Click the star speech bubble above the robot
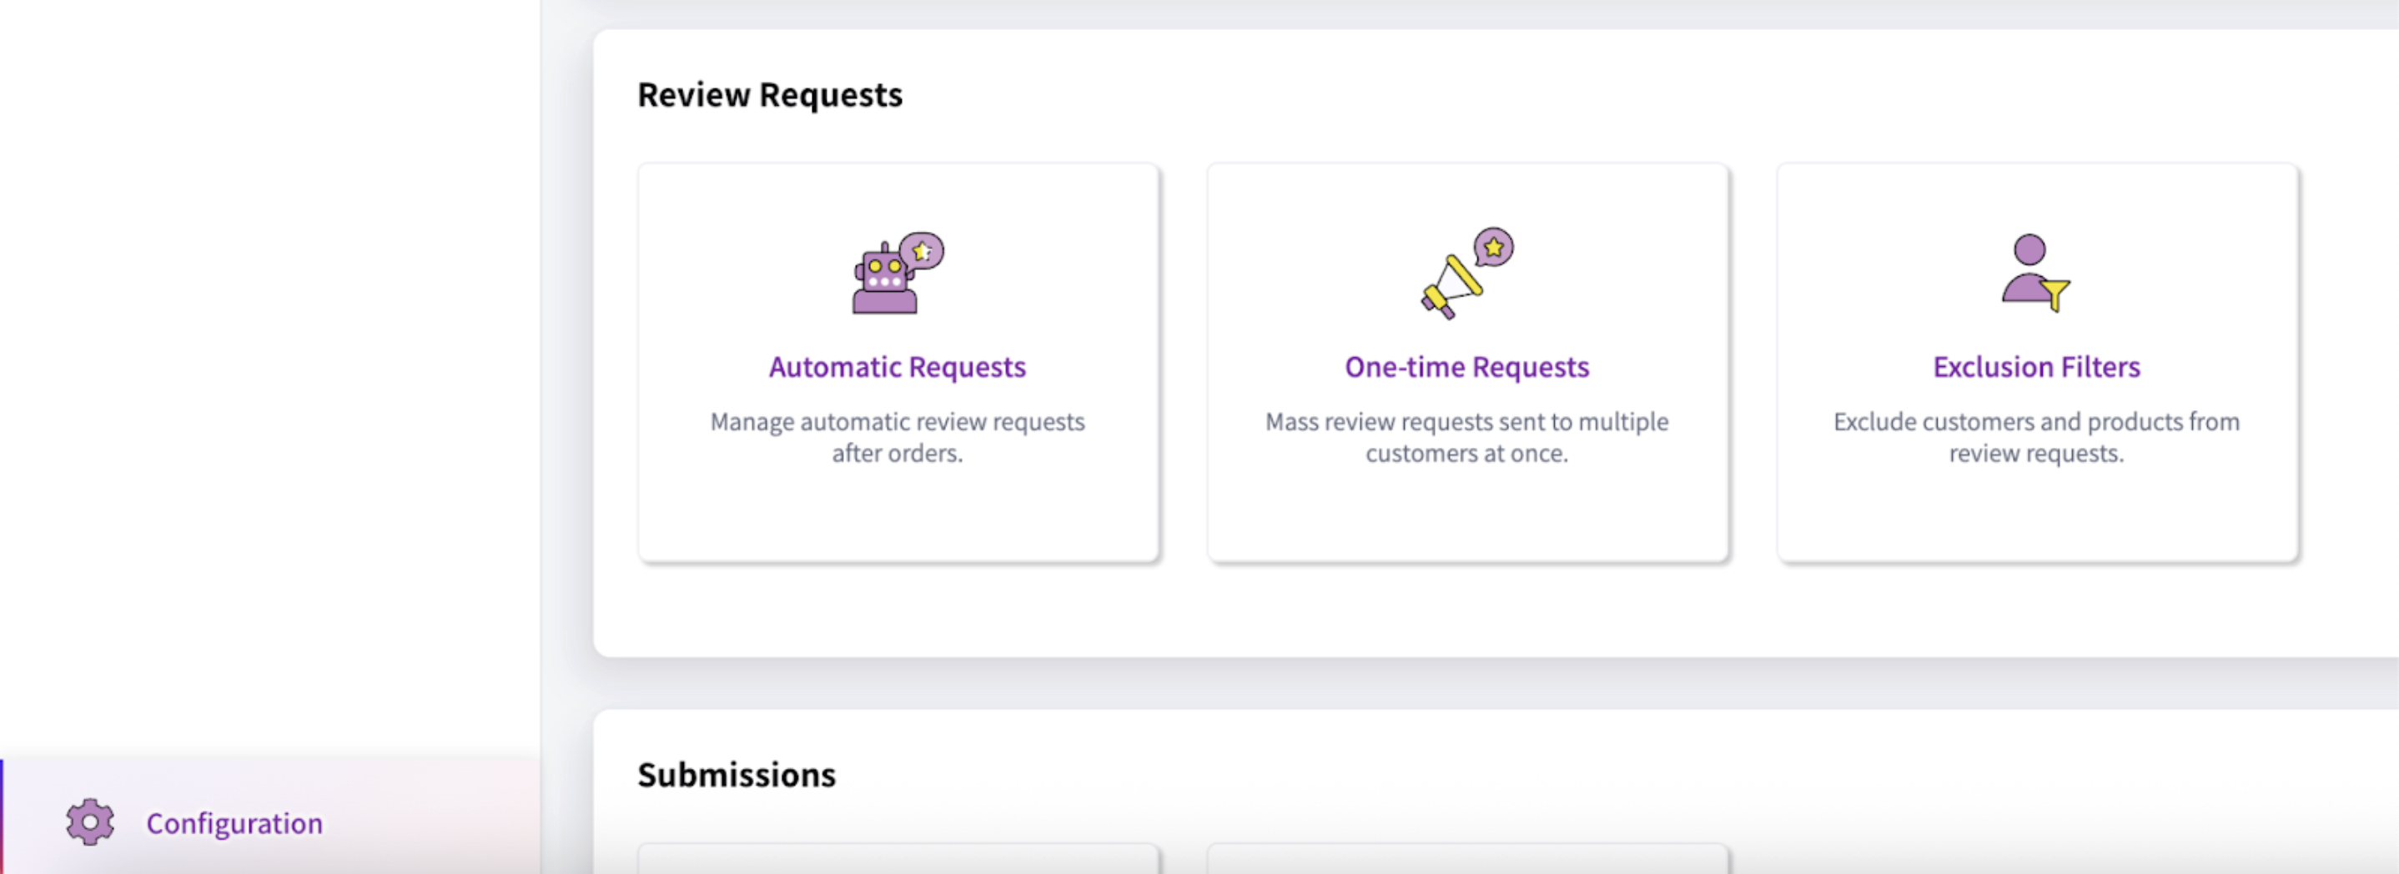 tap(922, 250)
